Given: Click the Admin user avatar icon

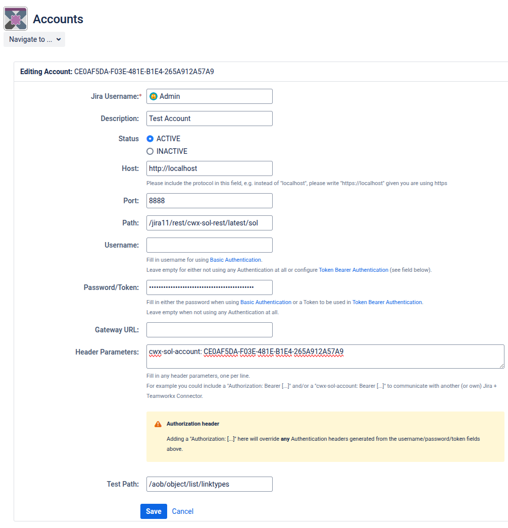Looking at the screenshot, I should 154,96.
